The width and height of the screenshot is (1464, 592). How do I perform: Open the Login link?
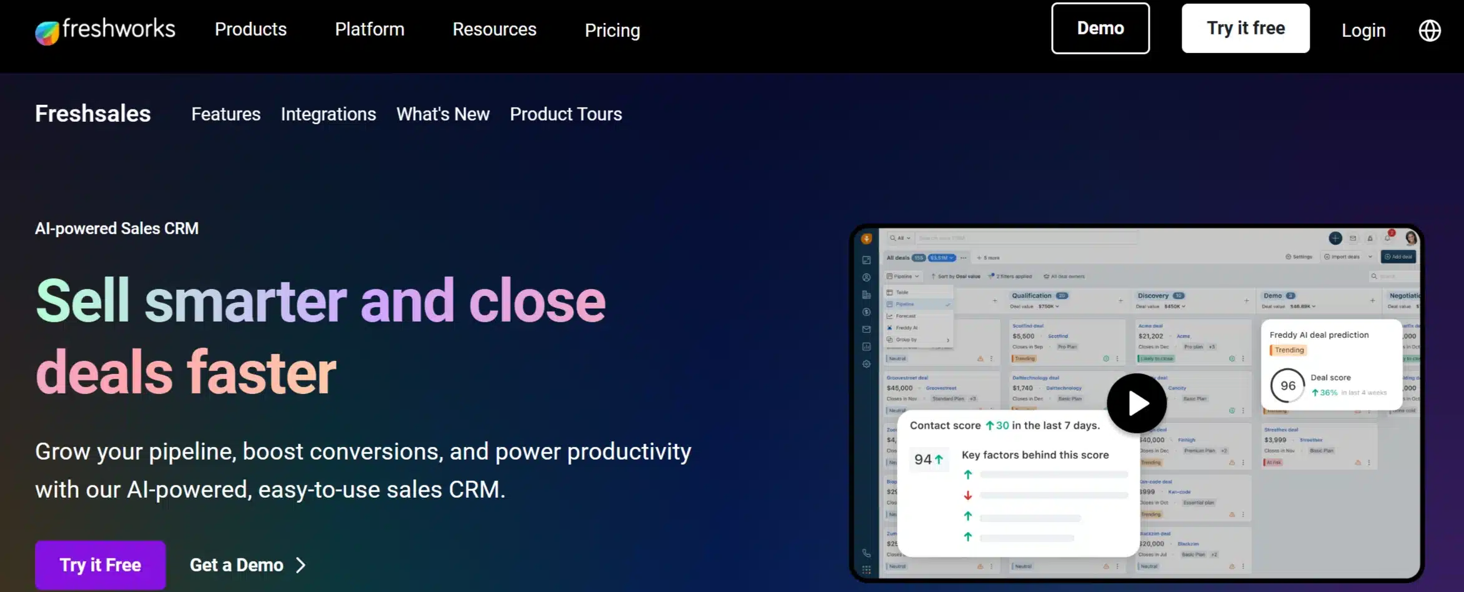(x=1363, y=30)
